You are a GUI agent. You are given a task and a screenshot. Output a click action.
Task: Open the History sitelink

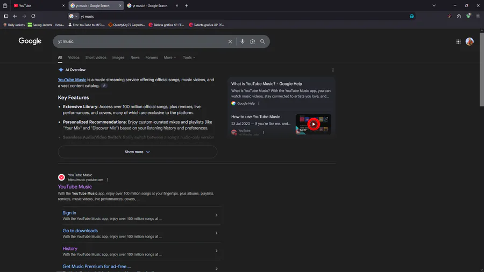coord(70,248)
